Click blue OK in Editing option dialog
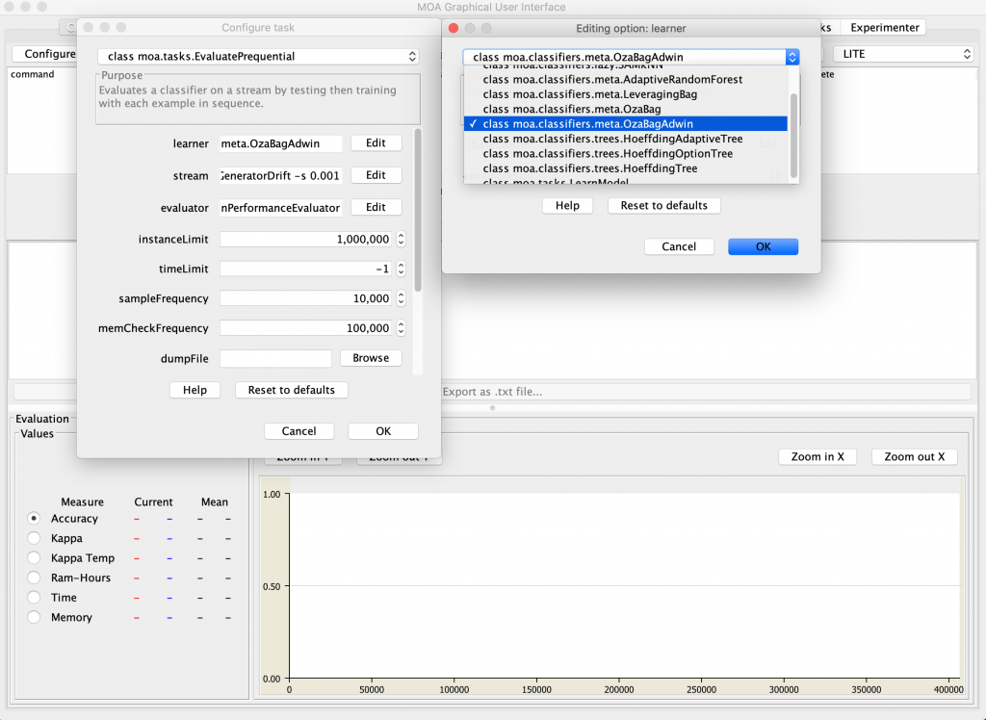Viewport: 986px width, 720px height. click(x=764, y=246)
